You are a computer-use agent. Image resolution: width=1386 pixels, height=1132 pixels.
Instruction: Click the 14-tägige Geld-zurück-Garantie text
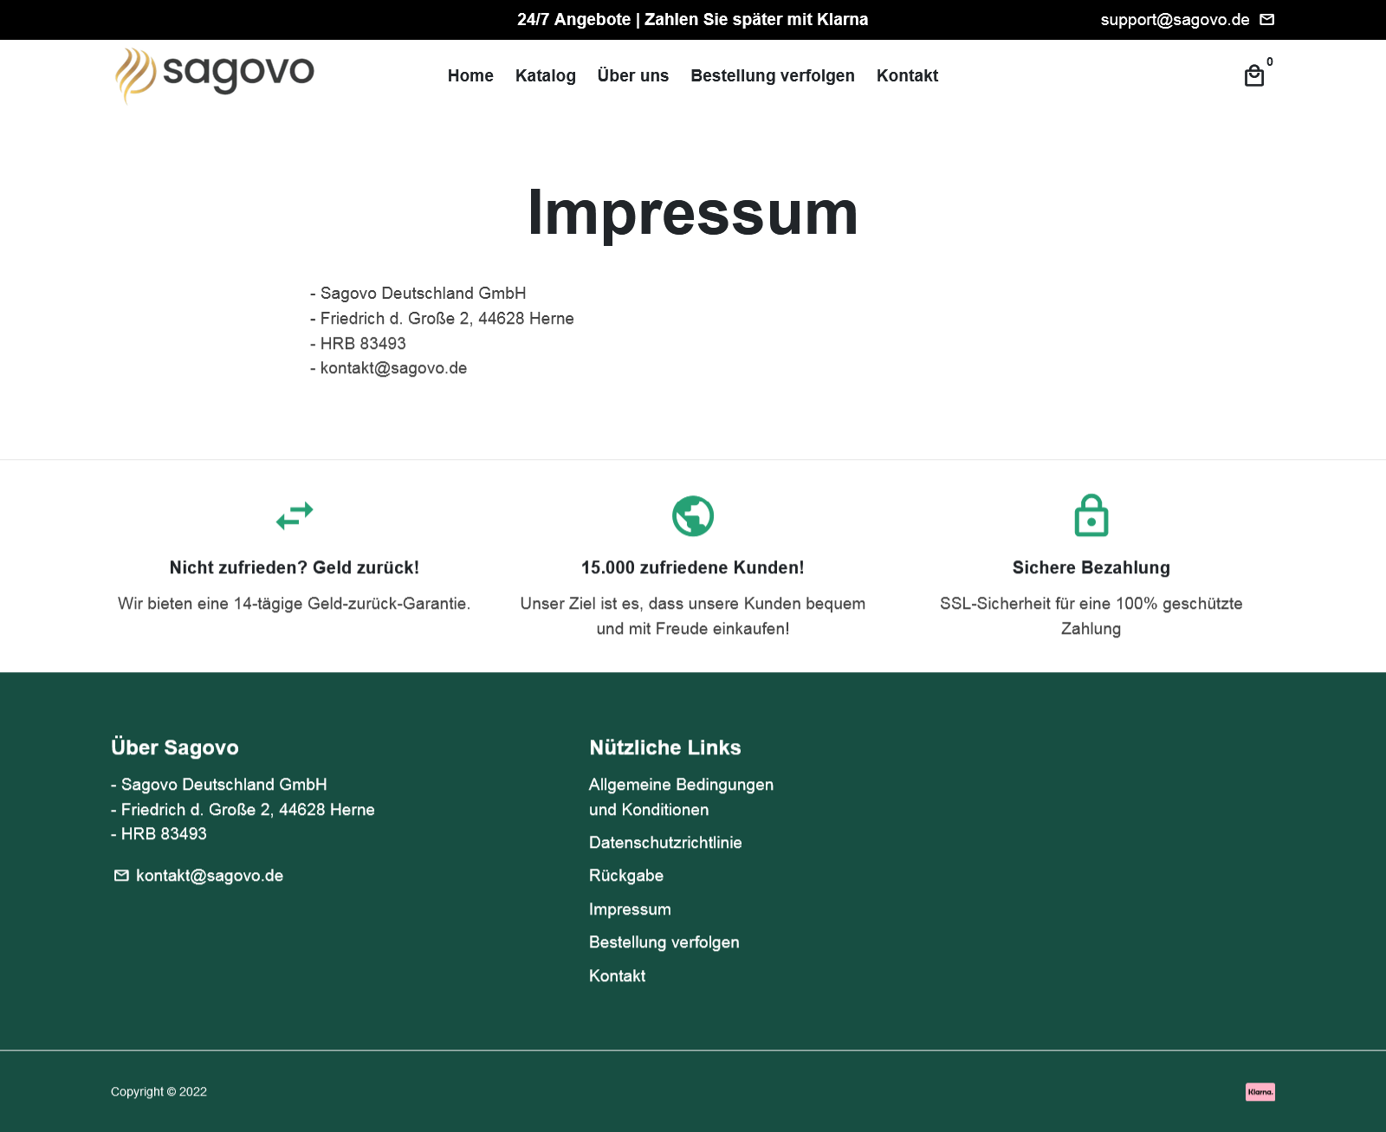(295, 604)
